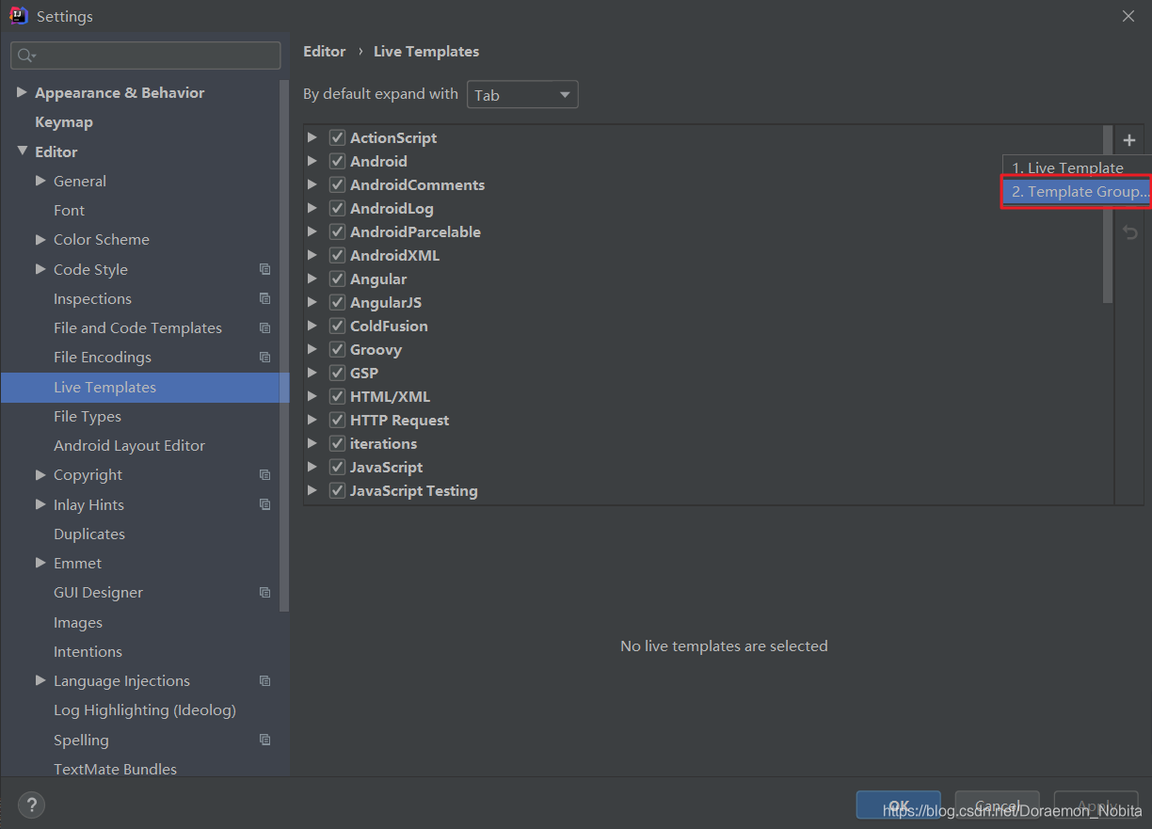The image size is (1152, 829).
Task: Click the template list vertical scrollbar
Action: (x=1108, y=215)
